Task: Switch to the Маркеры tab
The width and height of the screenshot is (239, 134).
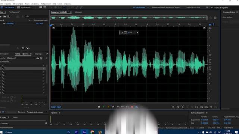Action: (38, 54)
